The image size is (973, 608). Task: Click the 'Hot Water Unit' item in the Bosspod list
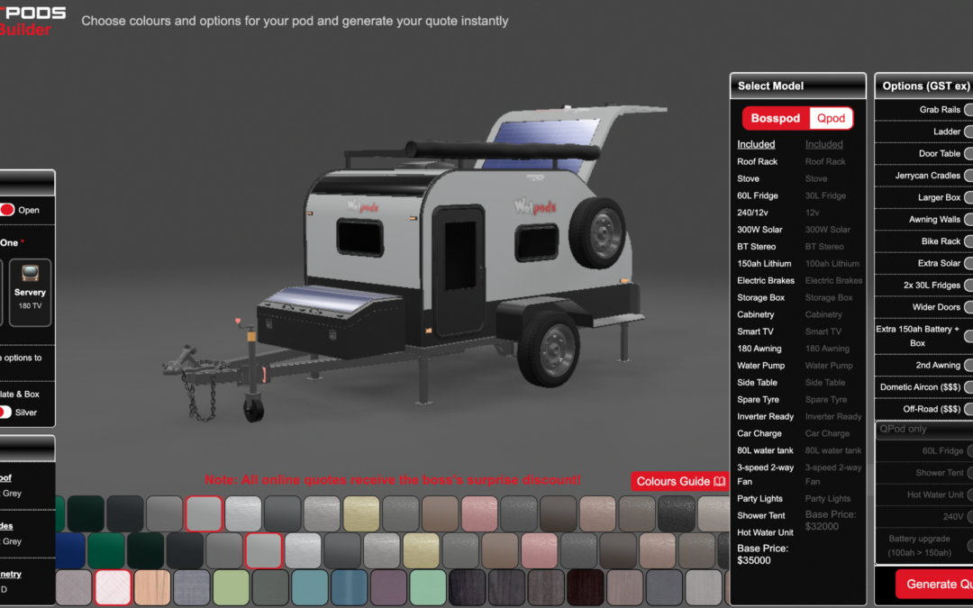(x=765, y=532)
